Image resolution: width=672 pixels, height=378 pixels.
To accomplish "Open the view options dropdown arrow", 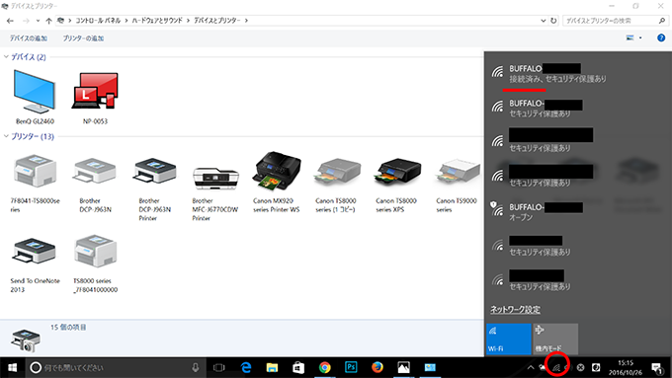I will (x=640, y=38).
